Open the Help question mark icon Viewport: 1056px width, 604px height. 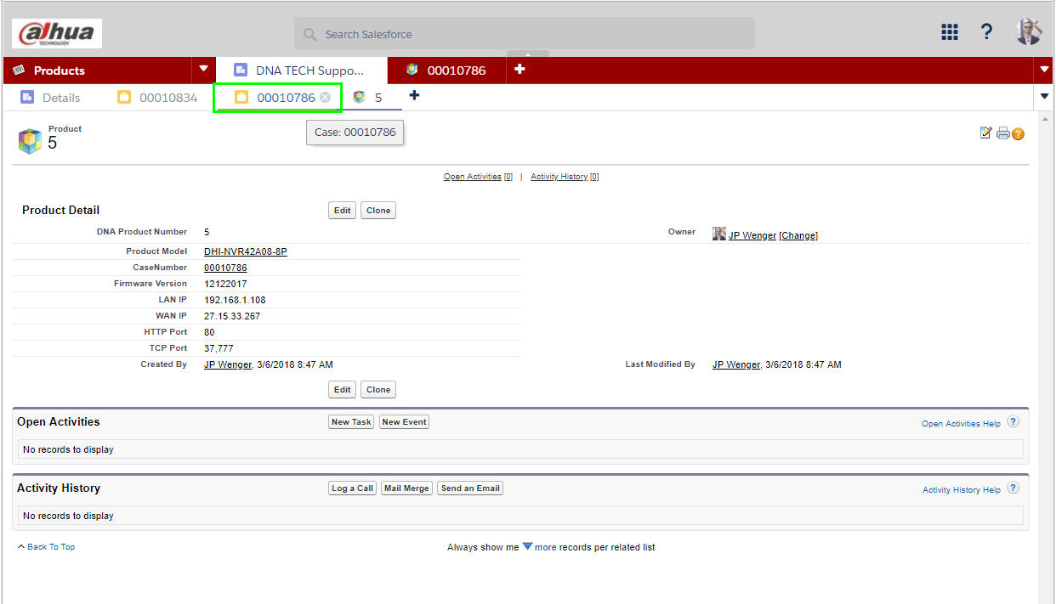point(986,32)
